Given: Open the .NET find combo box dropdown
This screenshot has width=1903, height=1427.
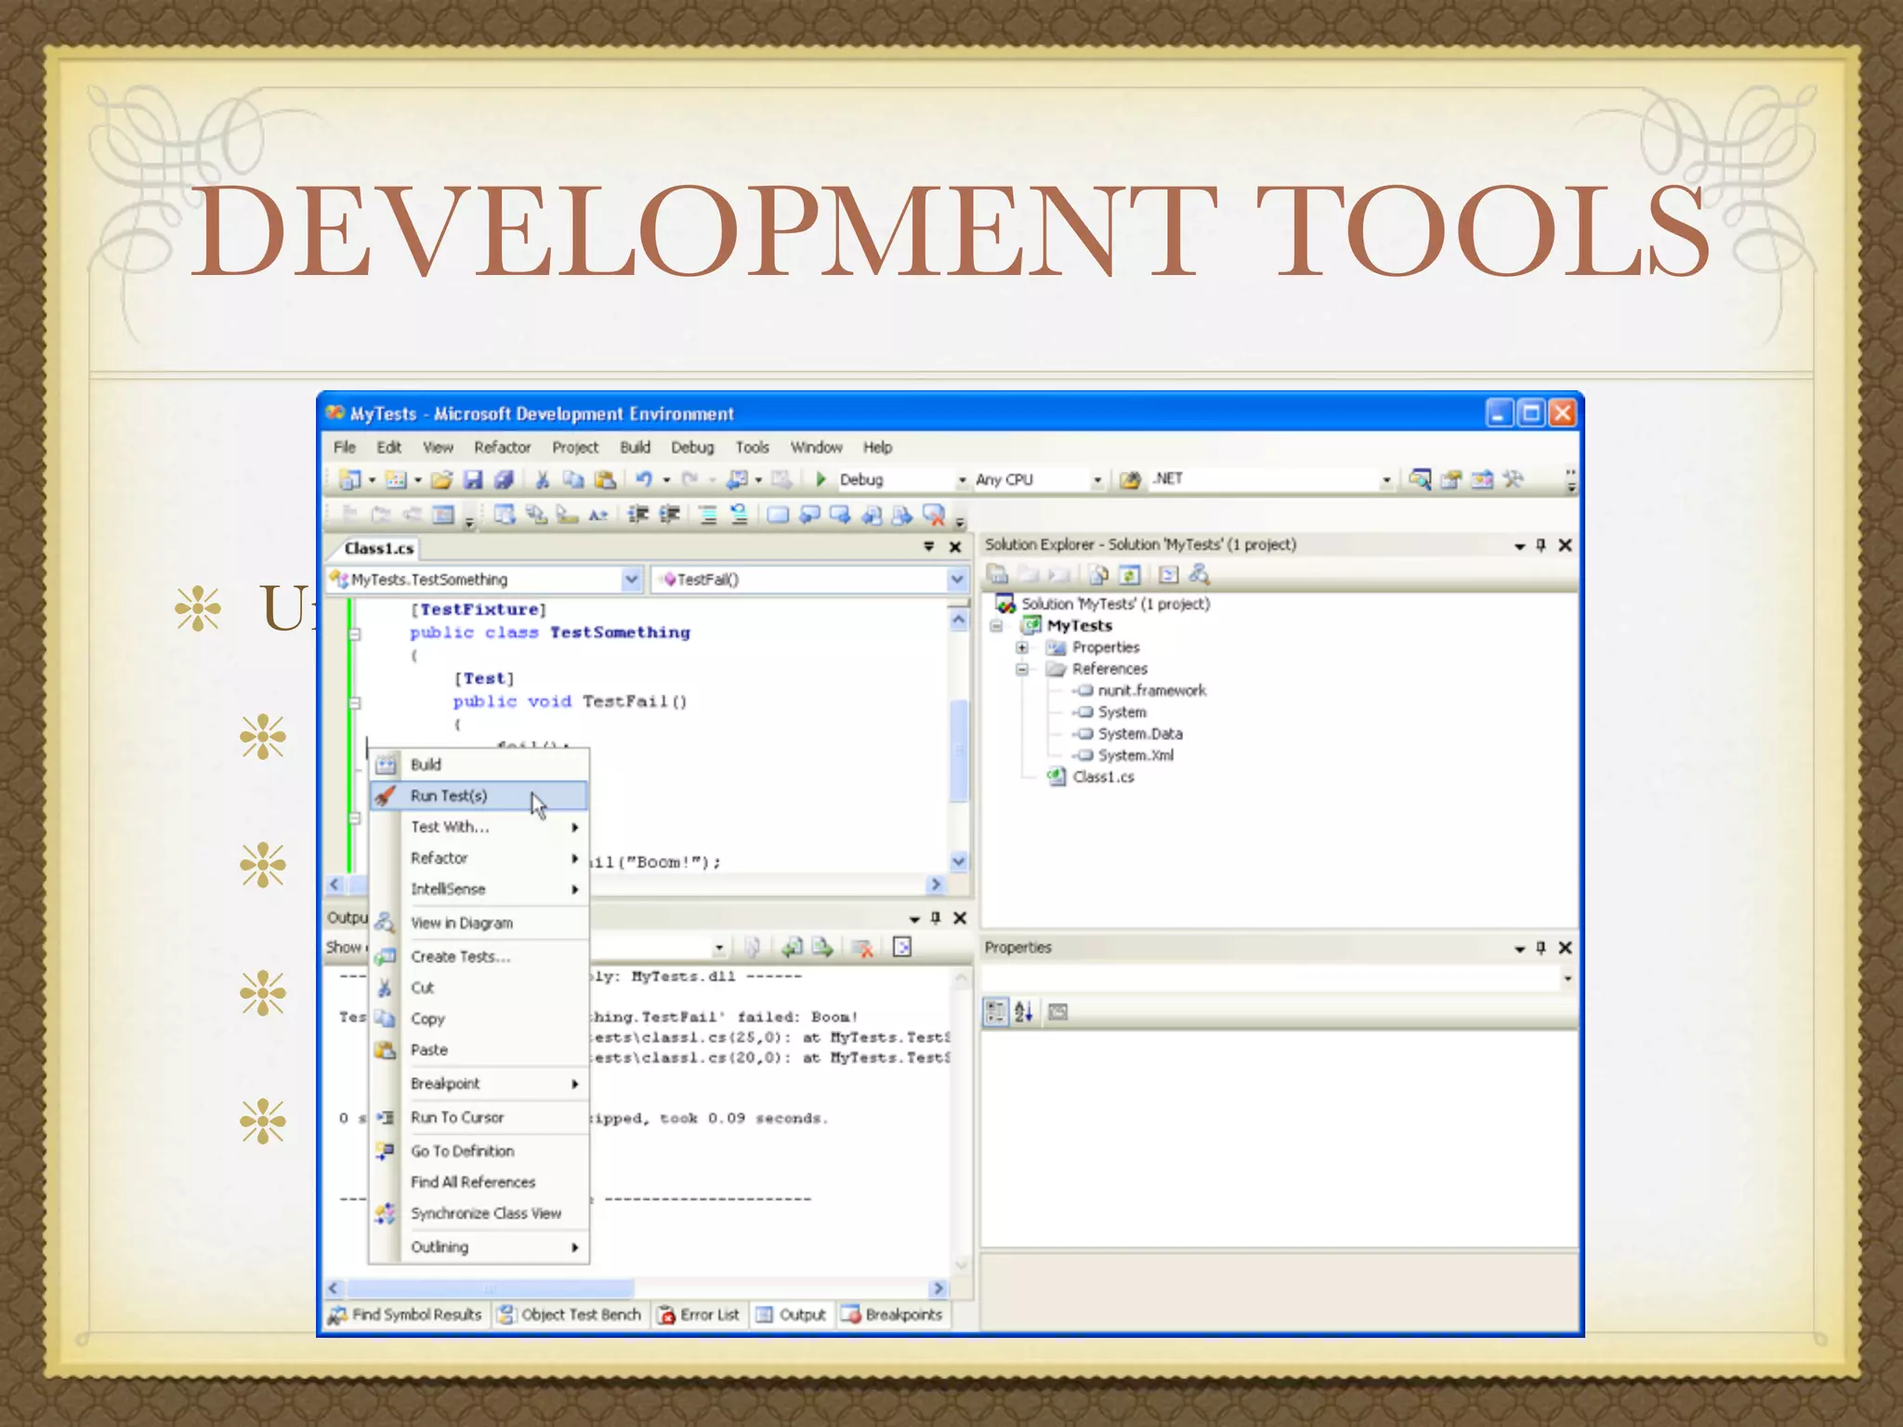Looking at the screenshot, I should tap(1385, 480).
